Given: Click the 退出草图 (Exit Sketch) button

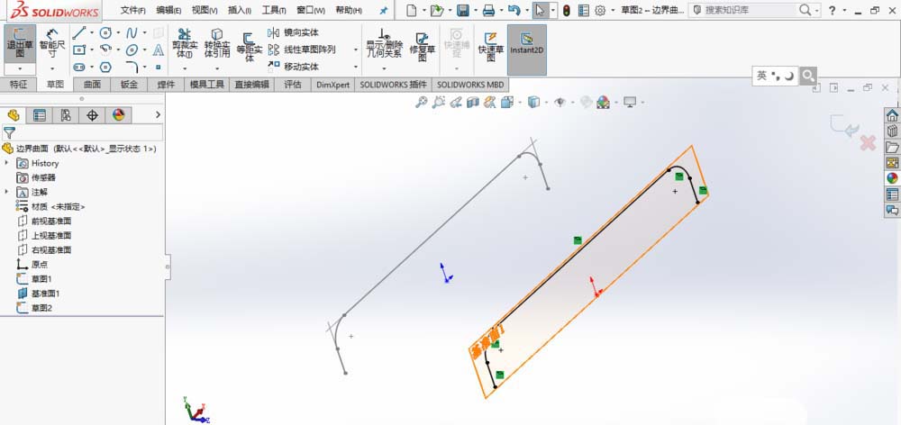Looking at the screenshot, I should pyautogui.click(x=20, y=43).
